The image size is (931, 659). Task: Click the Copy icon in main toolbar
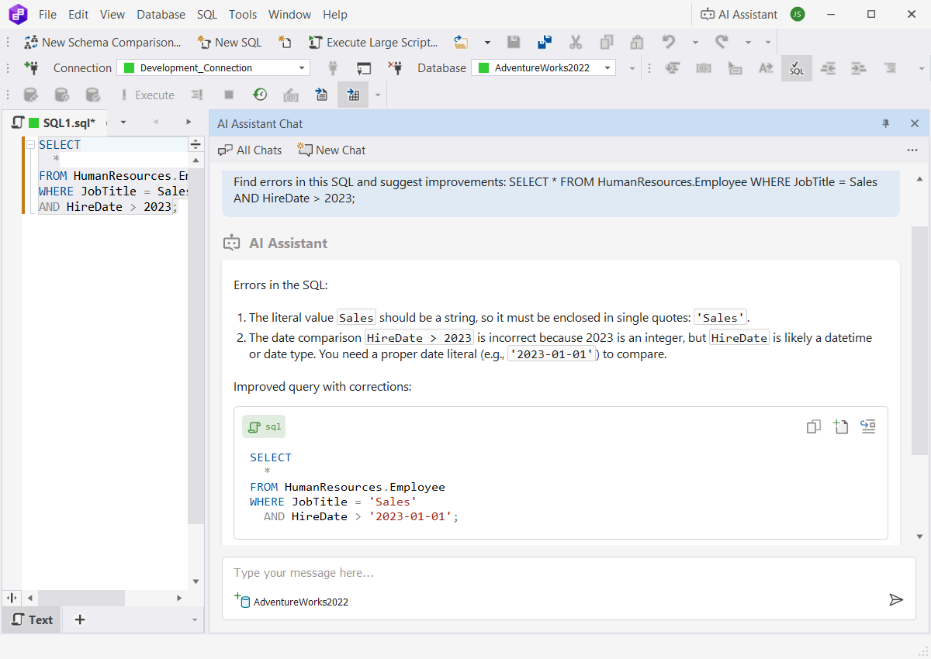(607, 43)
